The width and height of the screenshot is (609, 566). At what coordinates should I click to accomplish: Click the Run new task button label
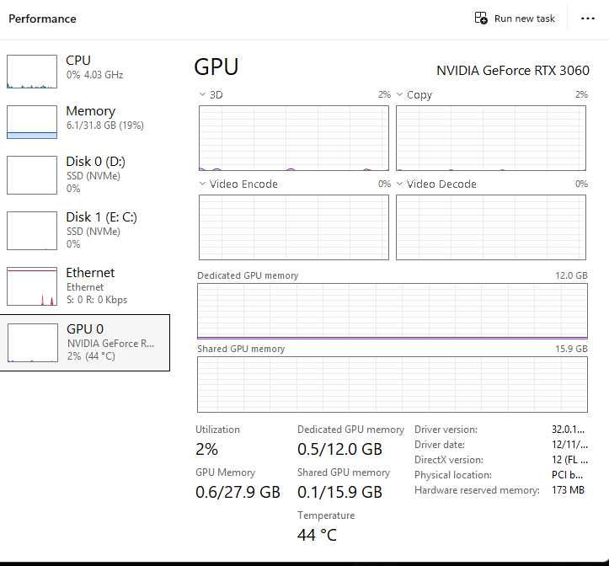tap(524, 19)
